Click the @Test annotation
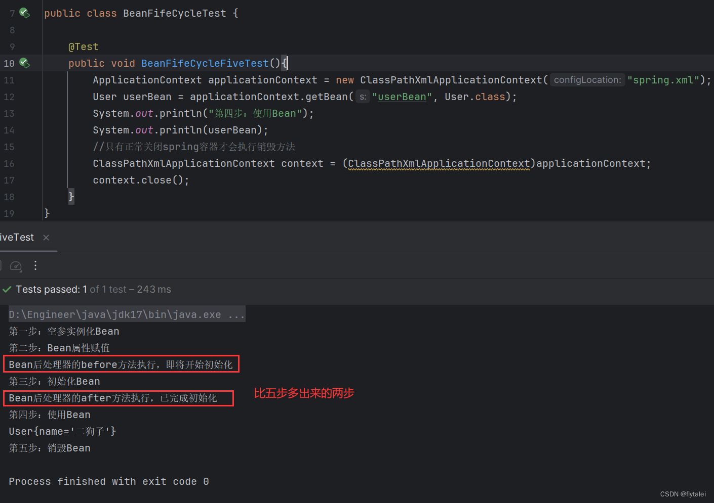The width and height of the screenshot is (714, 503). [84, 47]
